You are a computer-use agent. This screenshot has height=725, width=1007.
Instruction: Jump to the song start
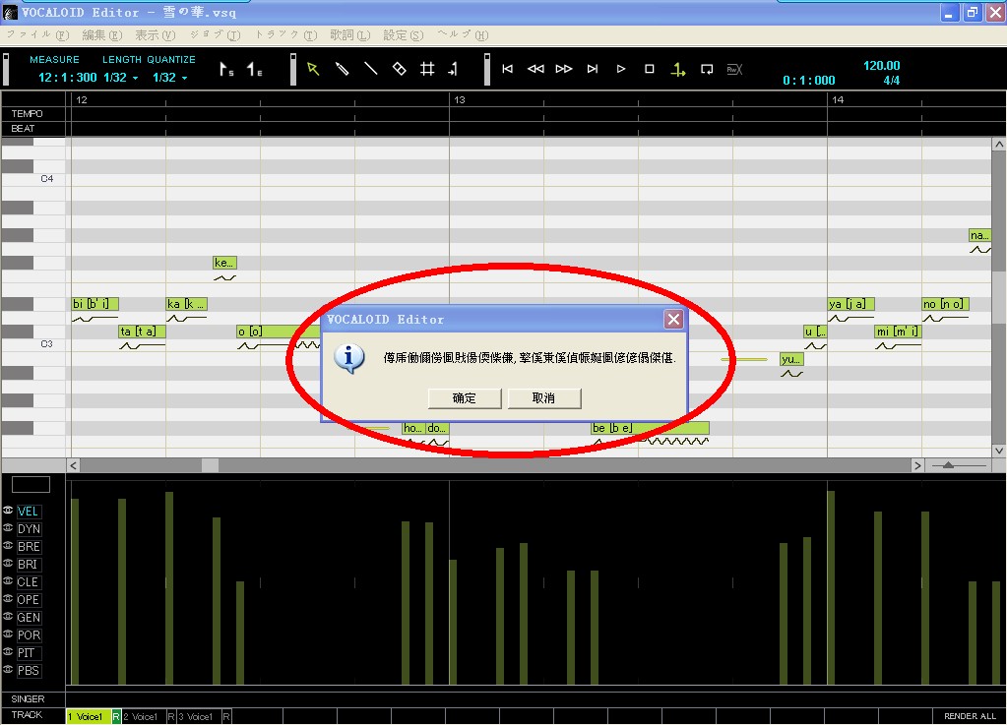point(507,69)
